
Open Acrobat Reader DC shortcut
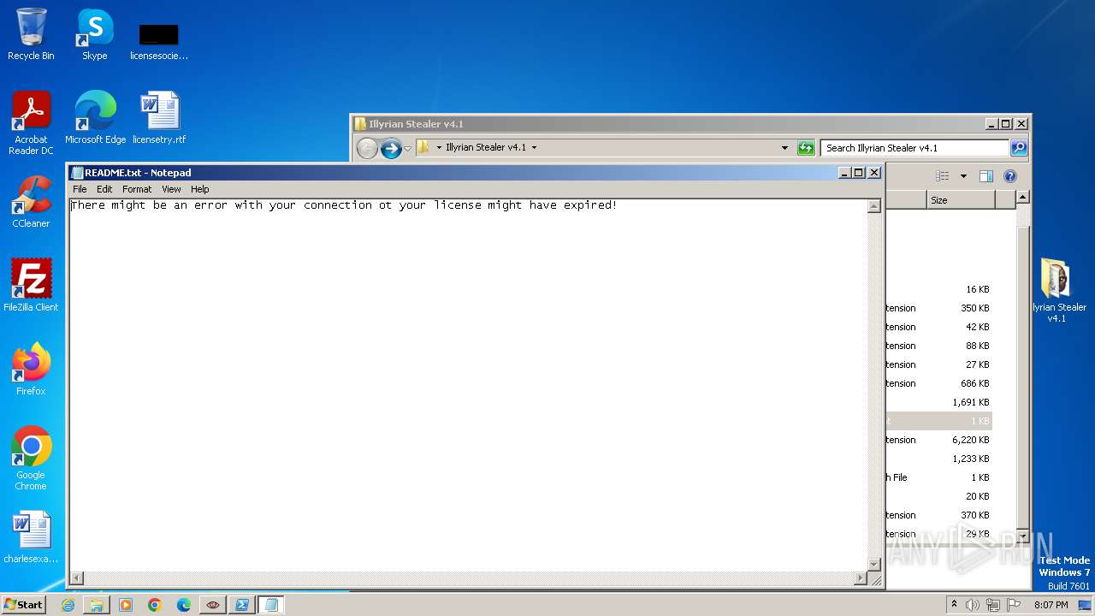[x=31, y=123]
